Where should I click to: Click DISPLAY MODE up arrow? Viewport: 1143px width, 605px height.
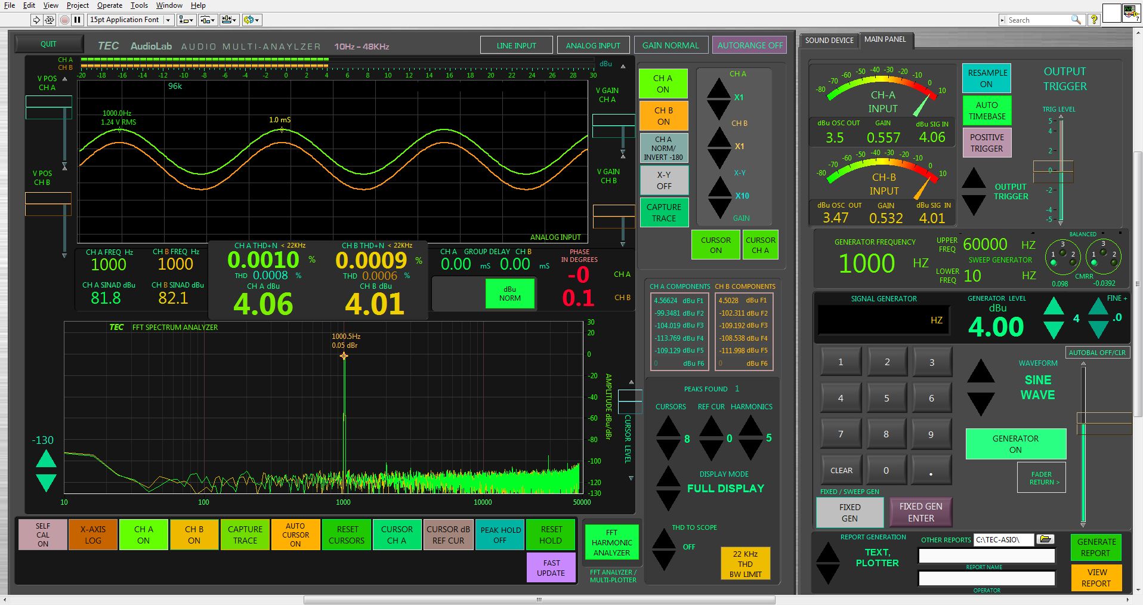[x=668, y=477]
